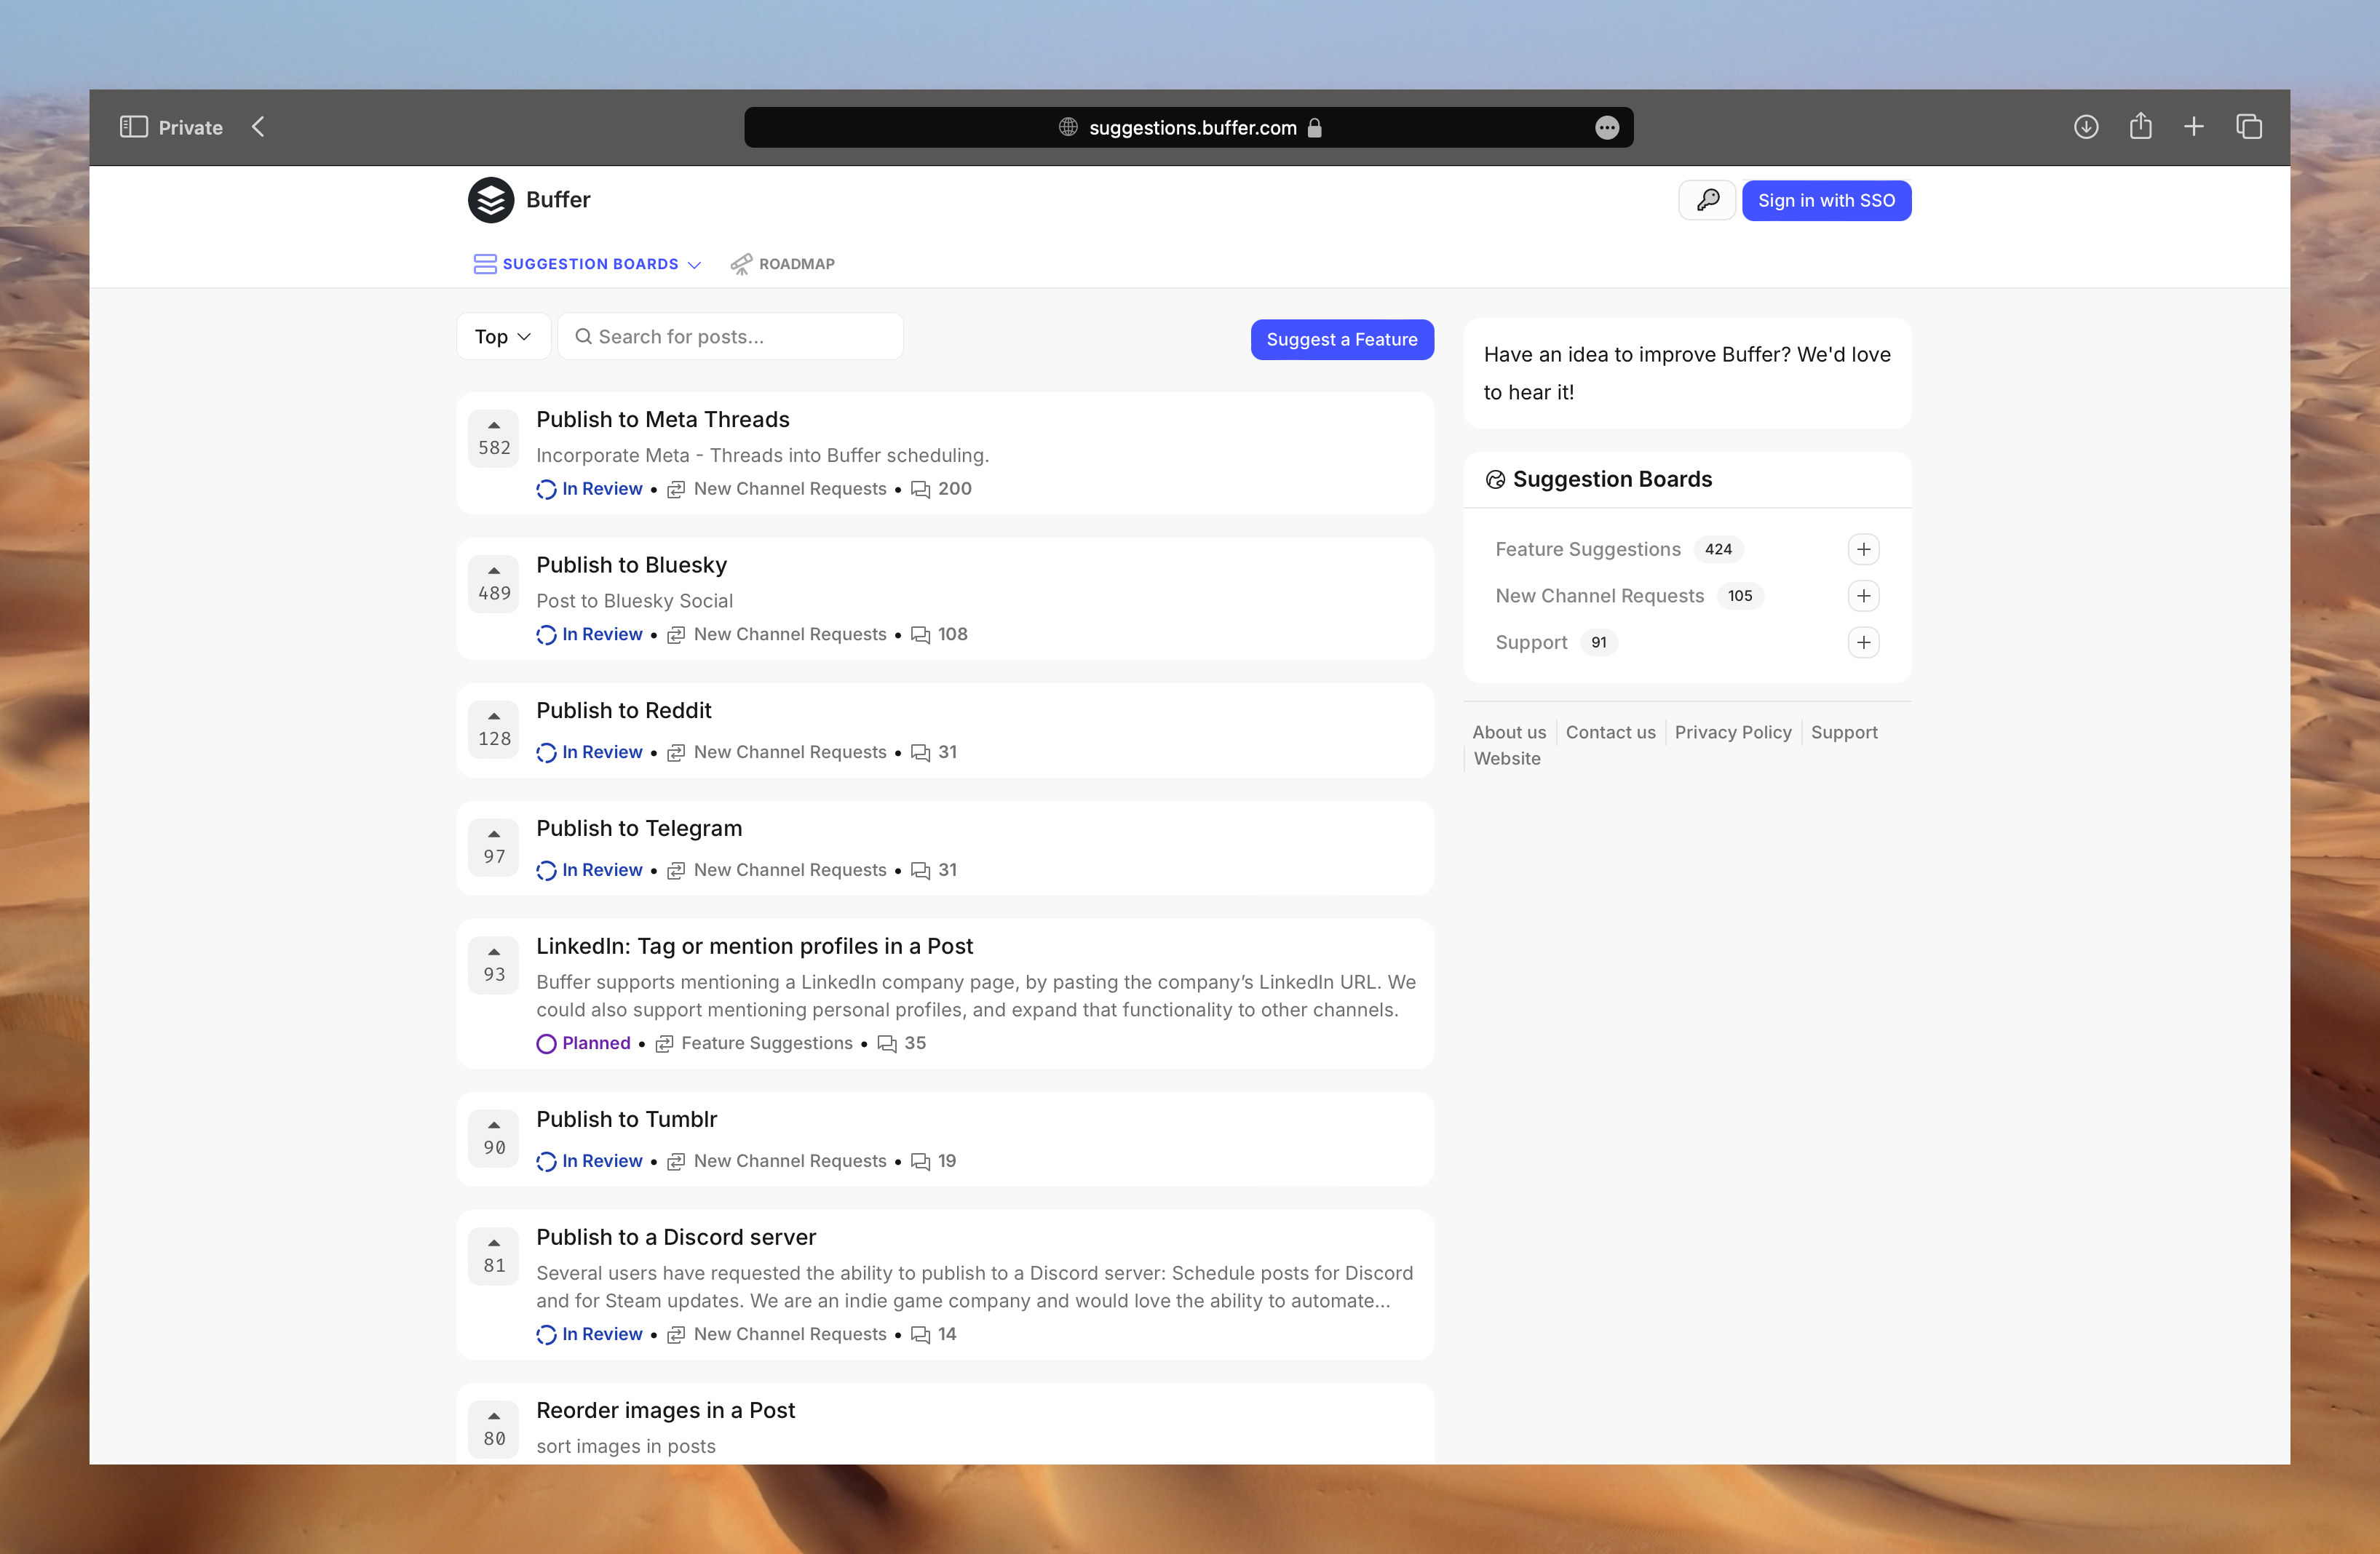Click the Buffer logo icon
This screenshot has width=2380, height=1554.
pos(491,200)
